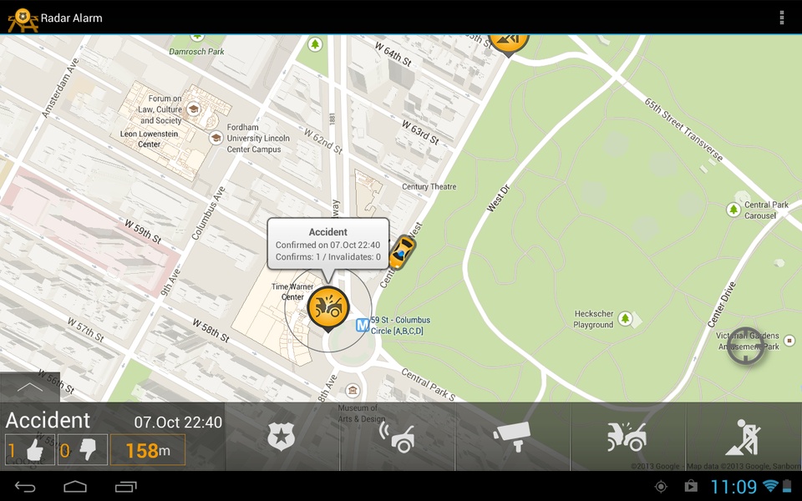The width and height of the screenshot is (802, 501).
Task: Tap the Time Warner Center label
Action: tap(292, 291)
